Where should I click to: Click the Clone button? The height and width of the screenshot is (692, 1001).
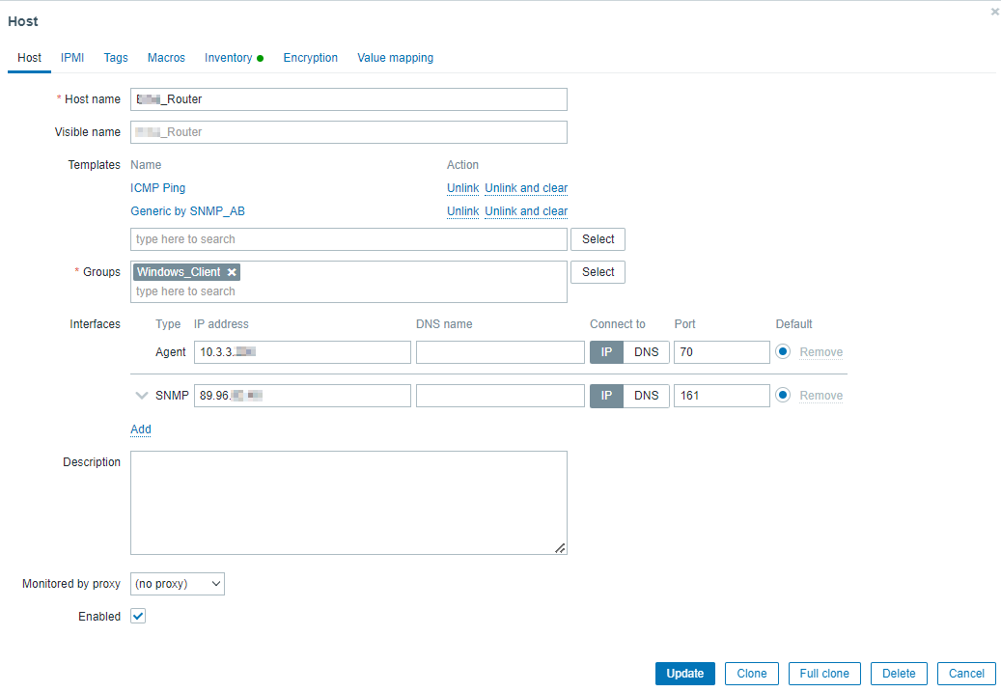tap(751, 674)
